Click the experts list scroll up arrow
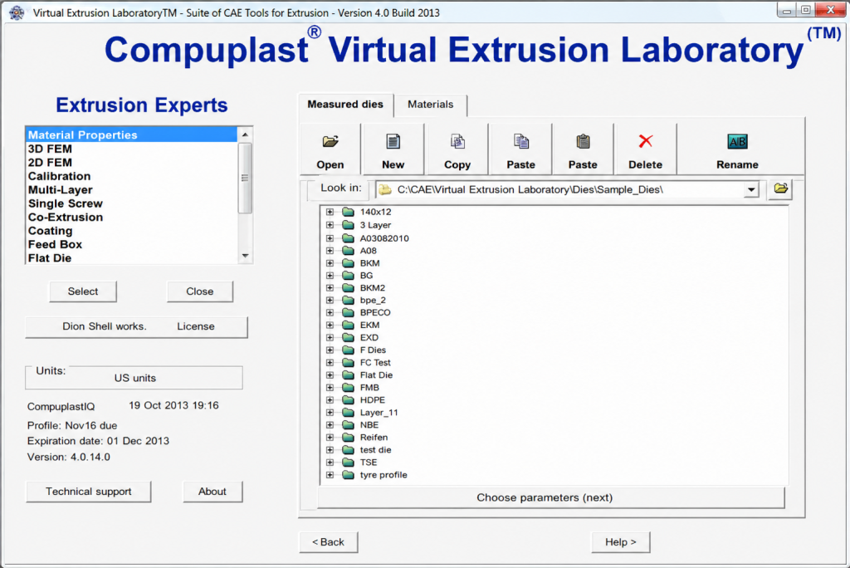 click(245, 135)
